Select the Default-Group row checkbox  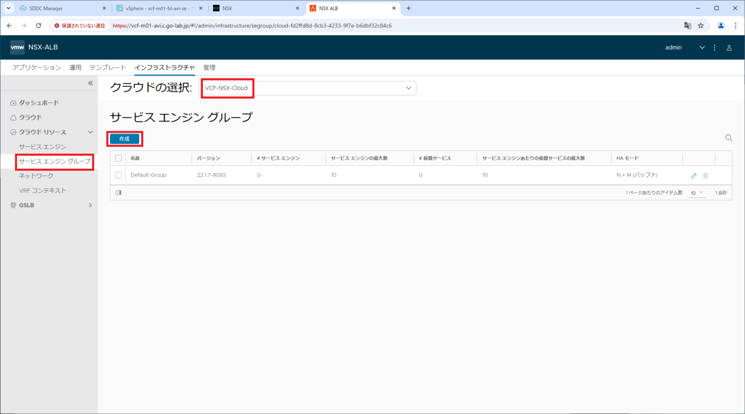pyautogui.click(x=119, y=176)
